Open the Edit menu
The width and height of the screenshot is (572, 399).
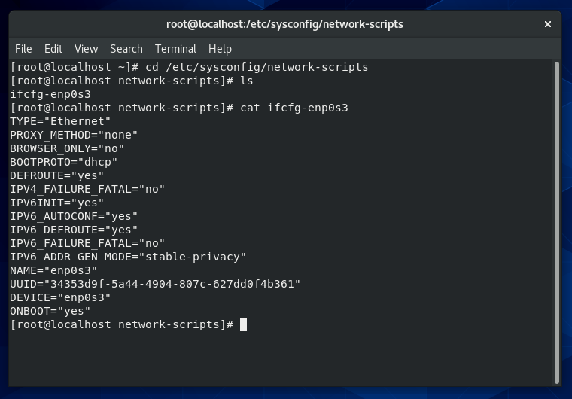(x=53, y=48)
